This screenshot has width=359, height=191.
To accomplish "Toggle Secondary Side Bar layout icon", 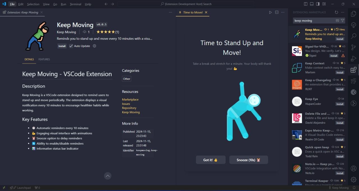I will pos(318,4).
